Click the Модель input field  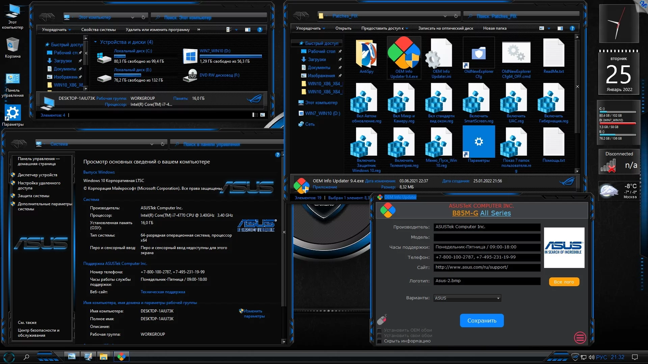(486, 237)
